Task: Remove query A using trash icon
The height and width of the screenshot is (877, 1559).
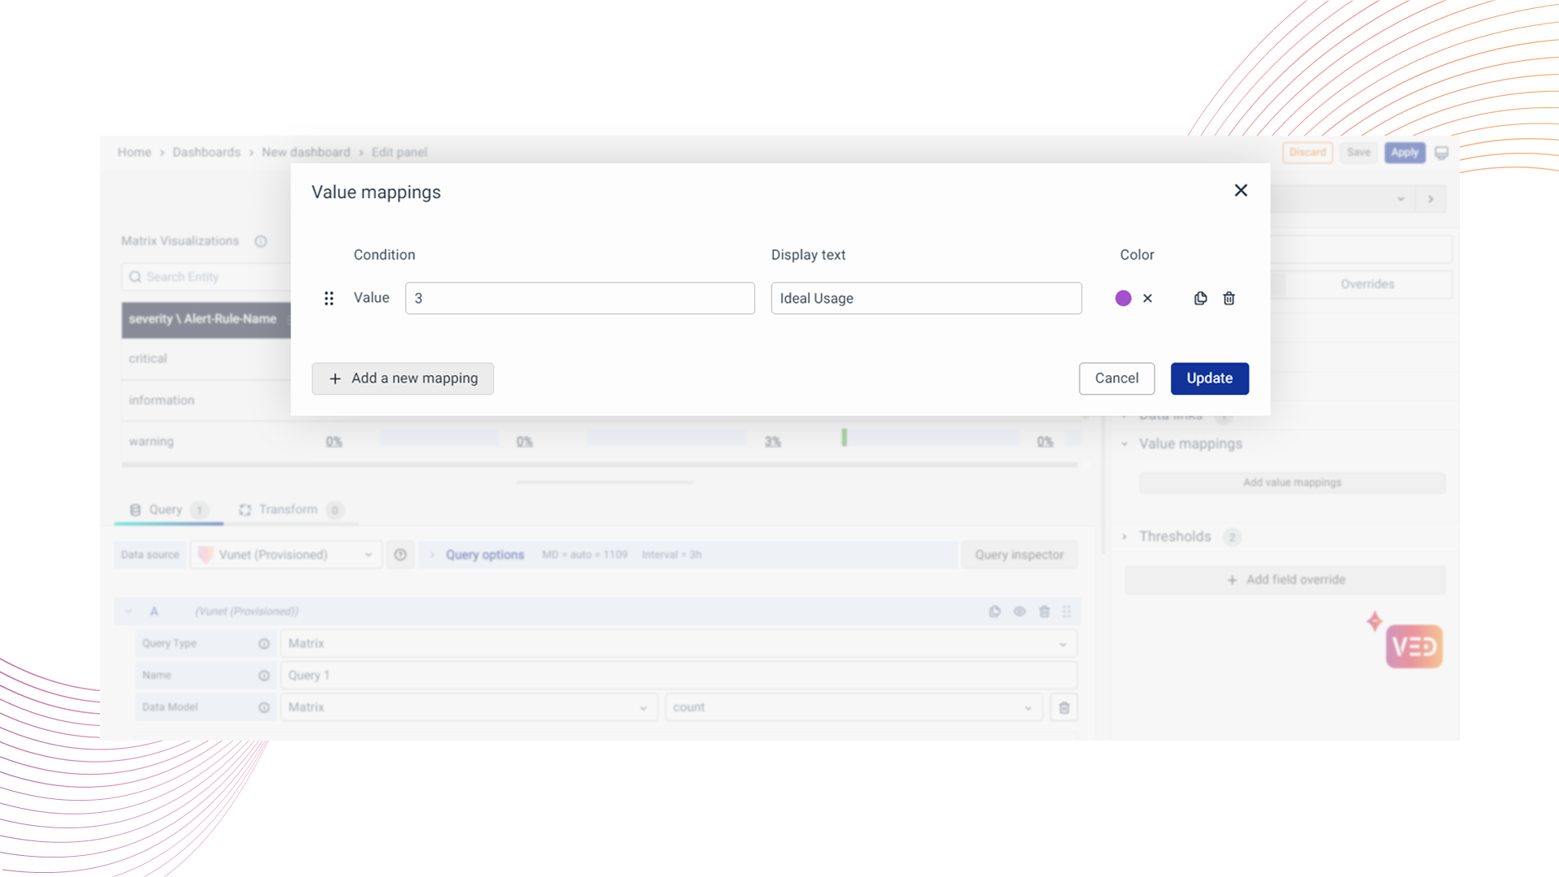Action: pyautogui.click(x=1044, y=611)
